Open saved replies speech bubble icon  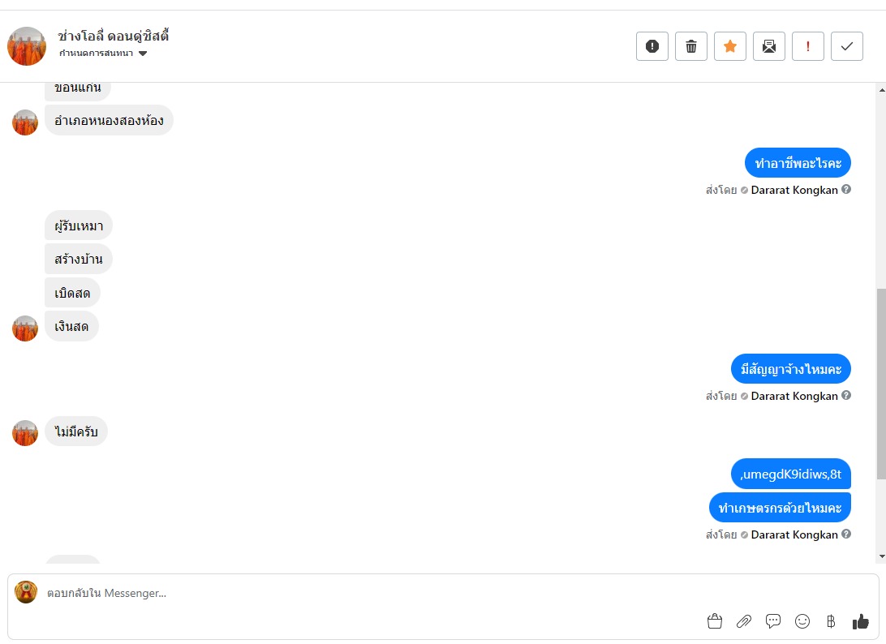pos(773,621)
